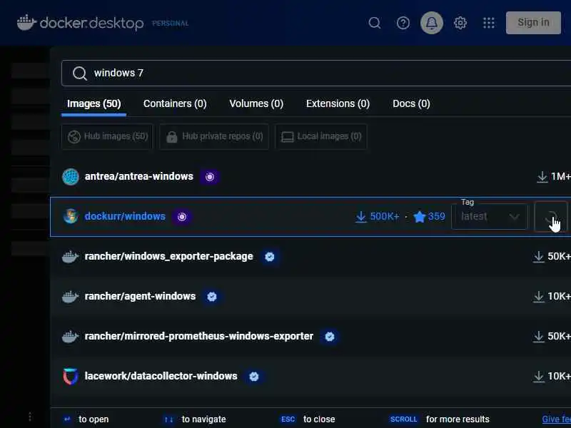Open the apps grid icon
Screen dimensions: 571x428
pos(489,23)
